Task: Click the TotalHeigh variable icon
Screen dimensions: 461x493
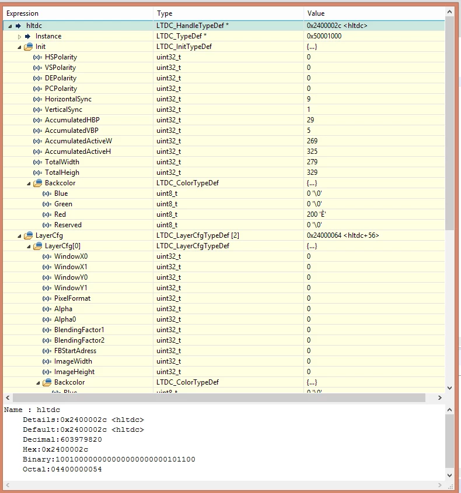Action: pyautogui.click(x=37, y=172)
